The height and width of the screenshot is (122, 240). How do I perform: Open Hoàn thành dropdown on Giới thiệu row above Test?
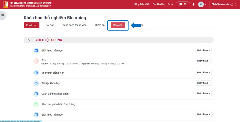coord(204,50)
